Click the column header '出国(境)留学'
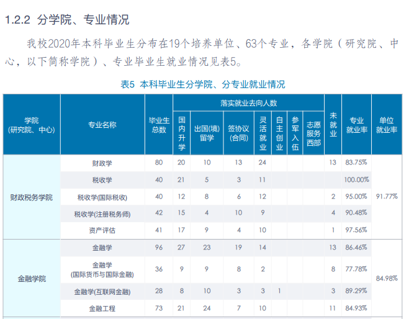 coord(207,133)
